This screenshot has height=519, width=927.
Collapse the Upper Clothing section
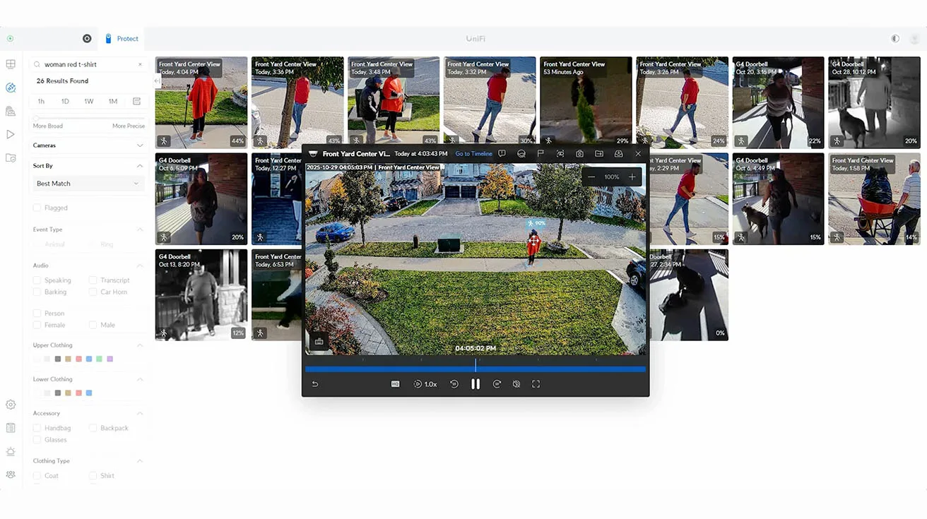[139, 345]
